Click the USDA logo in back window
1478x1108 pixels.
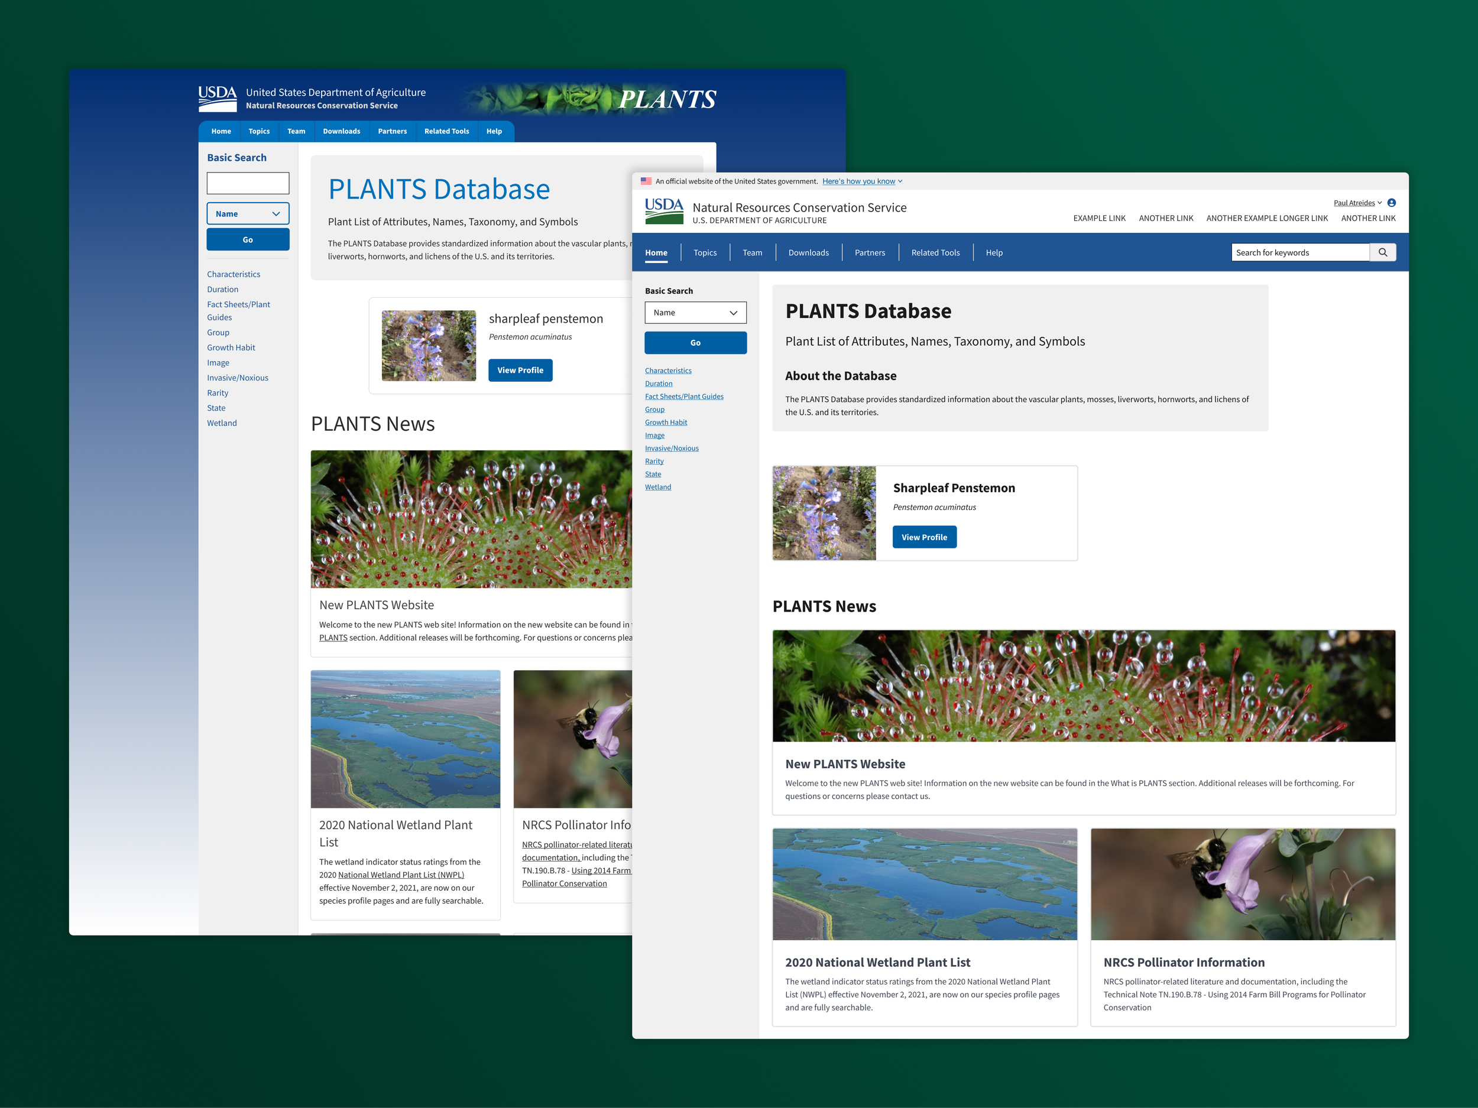(217, 99)
